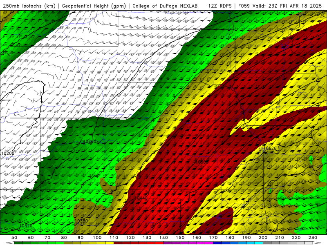Screen dimensions: 327x245
Task: Click the 150 value on the color scale
Action: pos(180,238)
